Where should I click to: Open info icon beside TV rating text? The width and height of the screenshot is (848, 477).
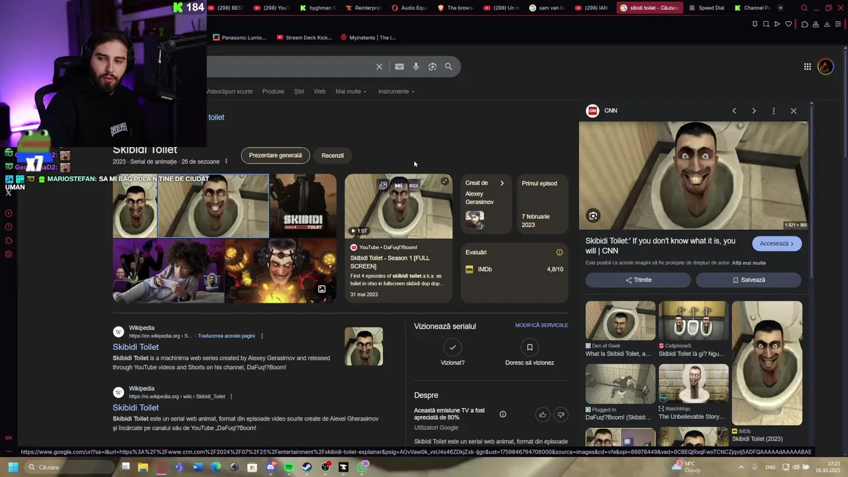point(503,415)
